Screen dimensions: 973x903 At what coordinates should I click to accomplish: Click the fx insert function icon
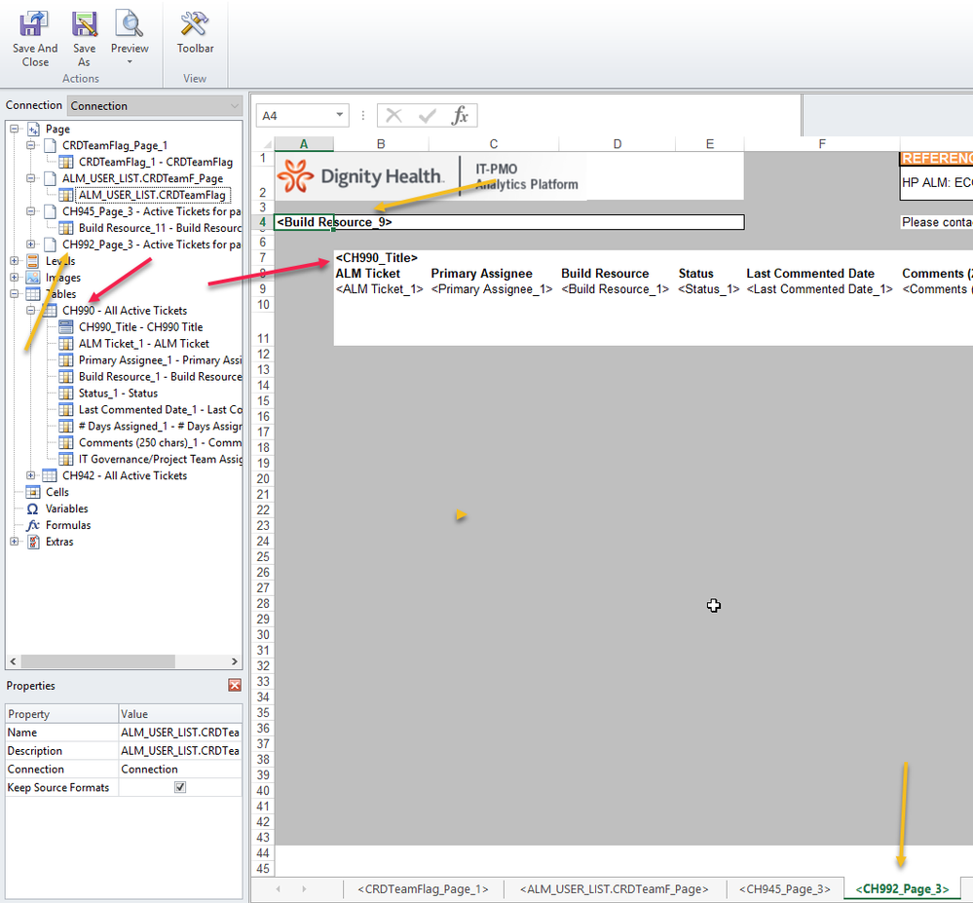click(x=460, y=116)
